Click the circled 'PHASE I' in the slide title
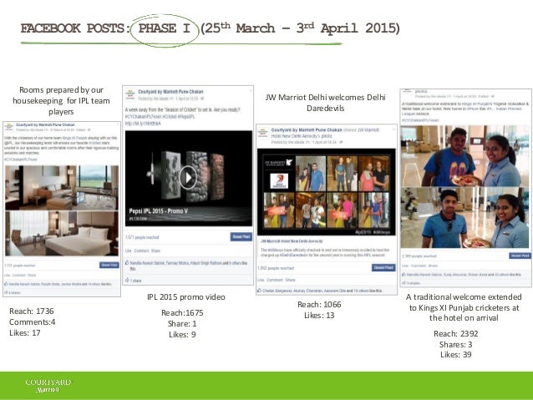 [165, 28]
